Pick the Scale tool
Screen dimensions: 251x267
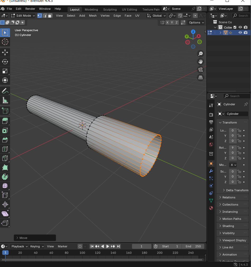(x=5, y=71)
